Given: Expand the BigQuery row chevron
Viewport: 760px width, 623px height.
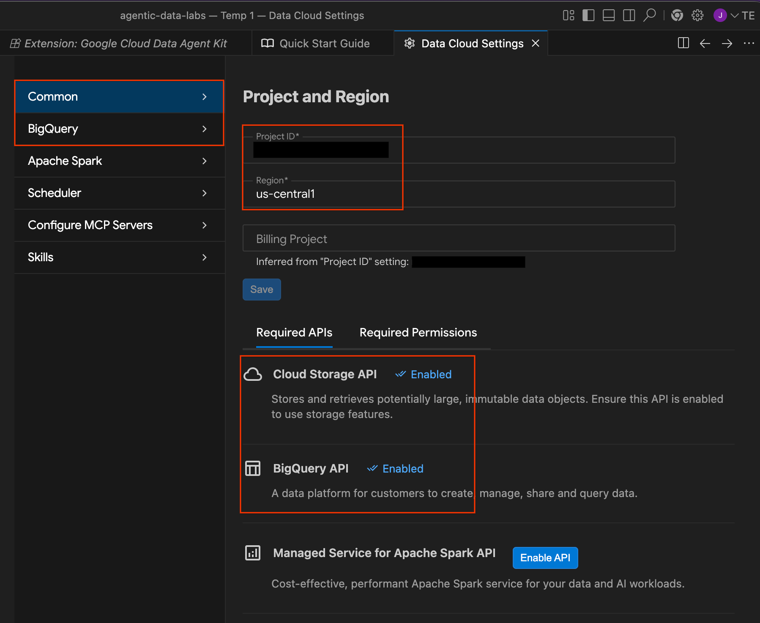Looking at the screenshot, I should click(205, 129).
